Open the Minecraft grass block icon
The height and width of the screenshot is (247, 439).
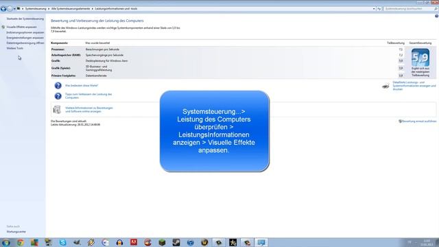[x=162, y=242]
